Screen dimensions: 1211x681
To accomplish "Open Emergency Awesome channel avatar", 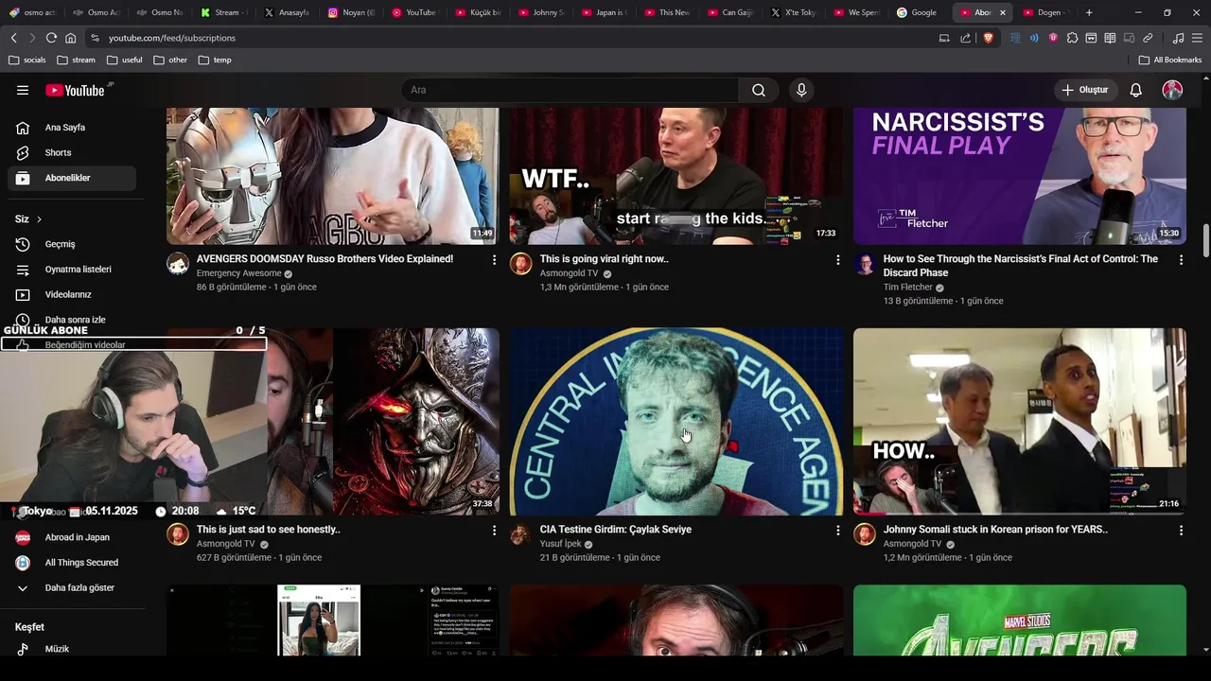I will click(x=178, y=264).
